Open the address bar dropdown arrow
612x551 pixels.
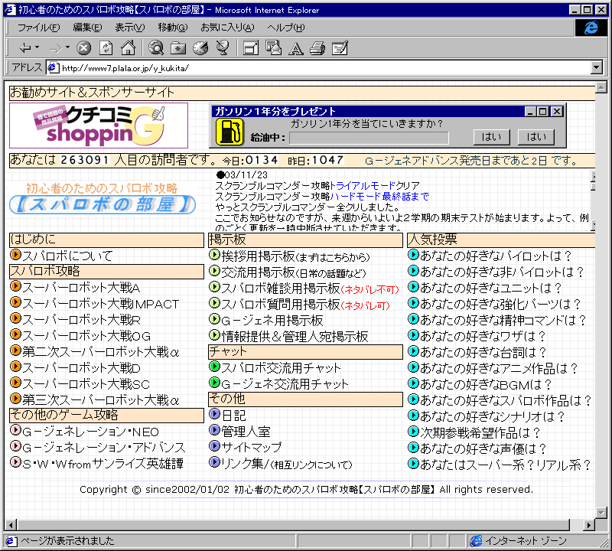(597, 68)
